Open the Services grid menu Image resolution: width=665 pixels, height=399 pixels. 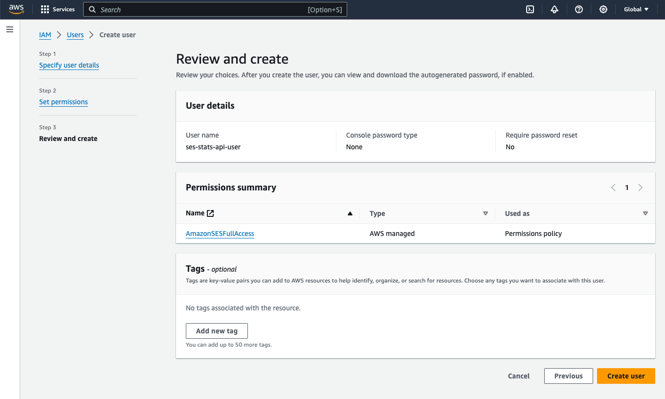coord(45,9)
